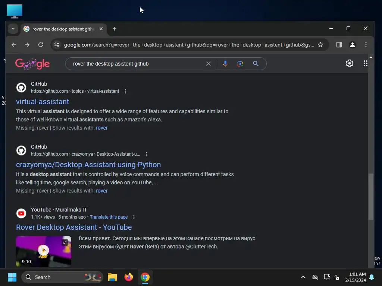
Task: Click the Chrome address bar URL
Action: pos(189,45)
